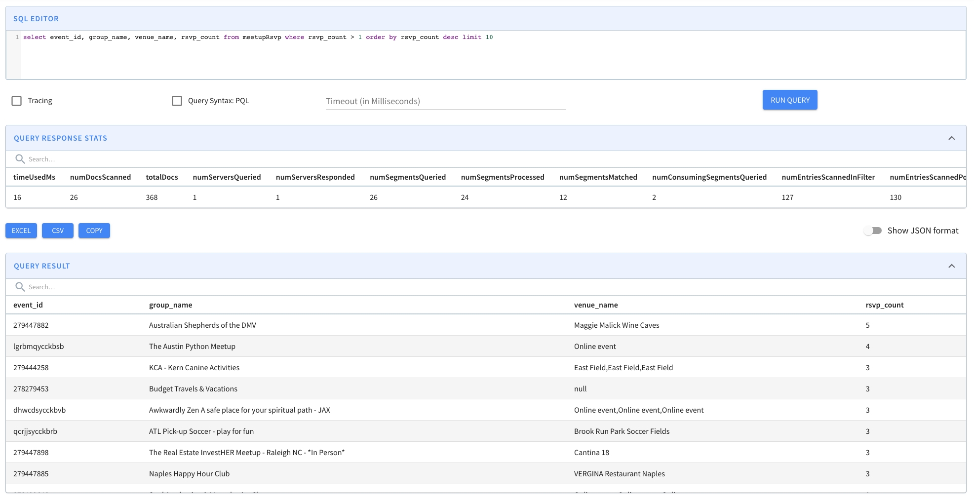974x500 pixels.
Task: Enable the Tracing checkbox
Action: click(x=17, y=101)
